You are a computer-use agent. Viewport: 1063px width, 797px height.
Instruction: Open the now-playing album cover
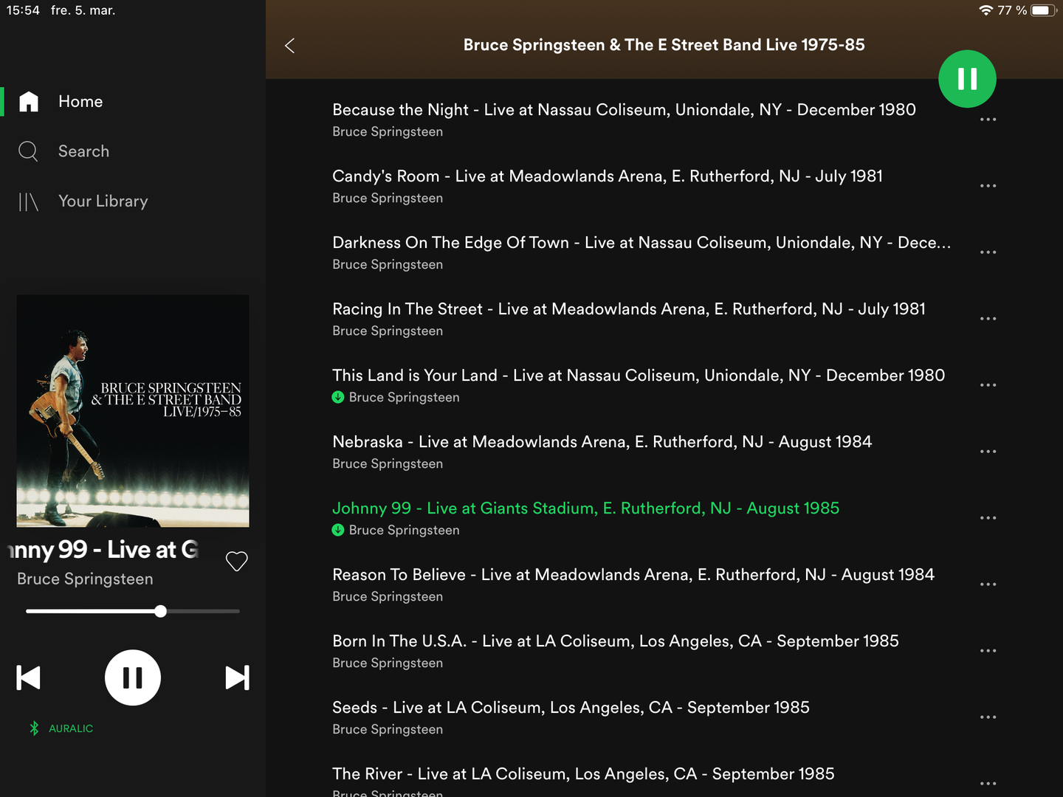click(x=133, y=411)
